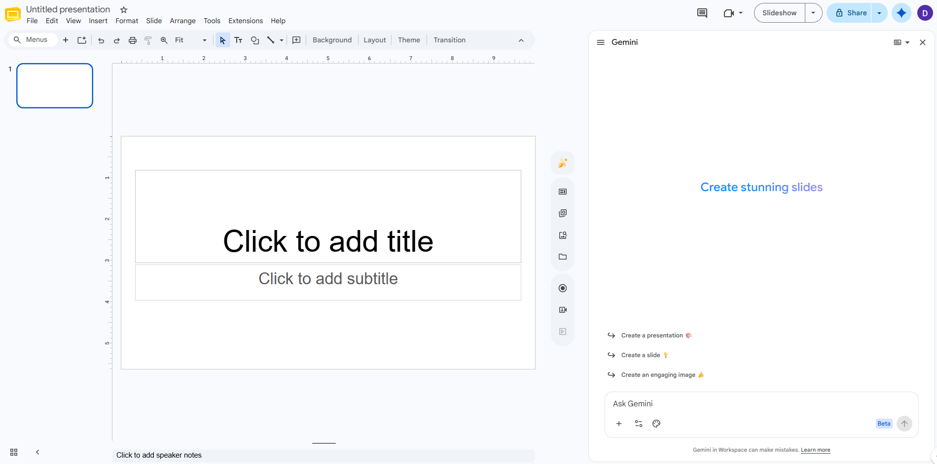This screenshot has height=464, width=937.
Task: Open the Google account avatar D
Action: pyautogui.click(x=925, y=13)
